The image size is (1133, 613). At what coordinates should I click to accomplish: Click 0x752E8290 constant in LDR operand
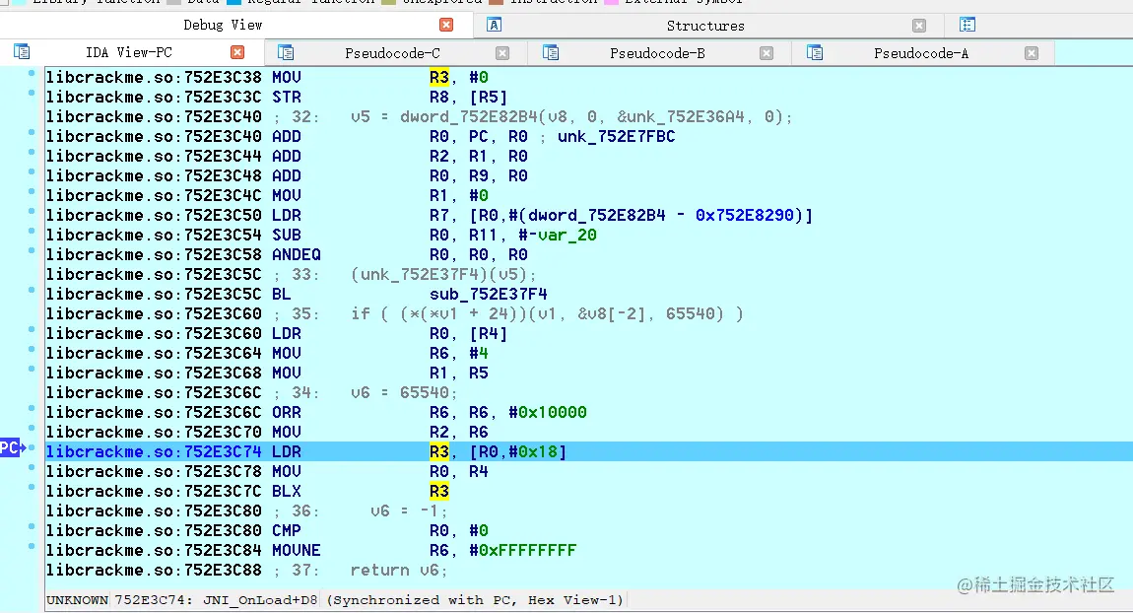[x=744, y=216]
